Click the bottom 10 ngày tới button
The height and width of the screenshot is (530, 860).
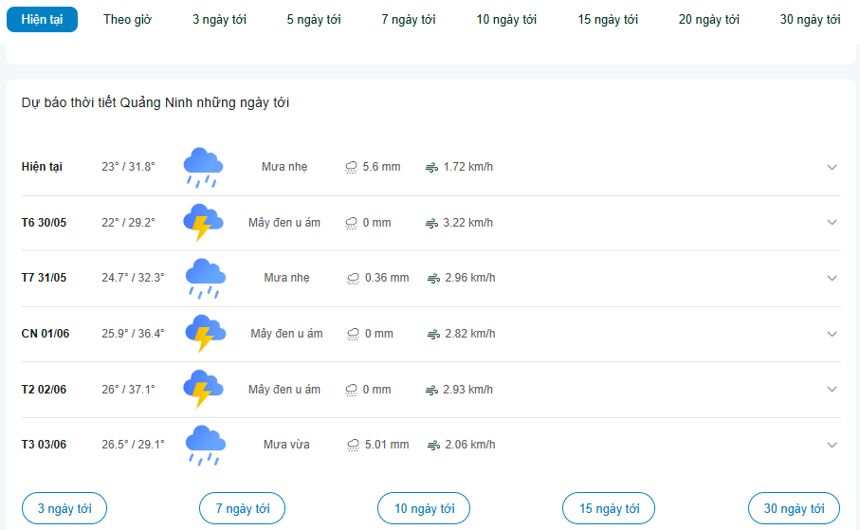424,508
